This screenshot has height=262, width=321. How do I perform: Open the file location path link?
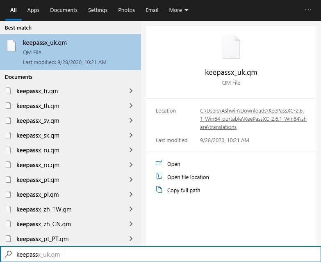(253, 119)
